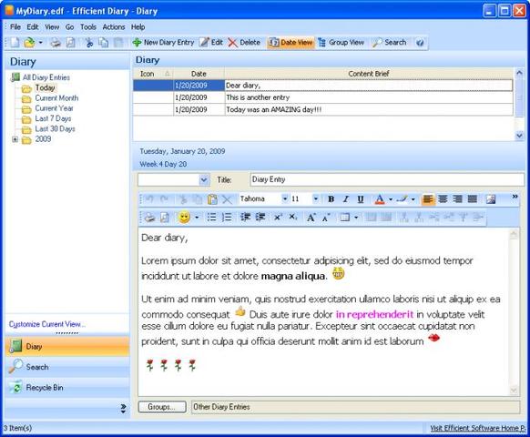Apply a bulleted list to the text

click(211, 217)
